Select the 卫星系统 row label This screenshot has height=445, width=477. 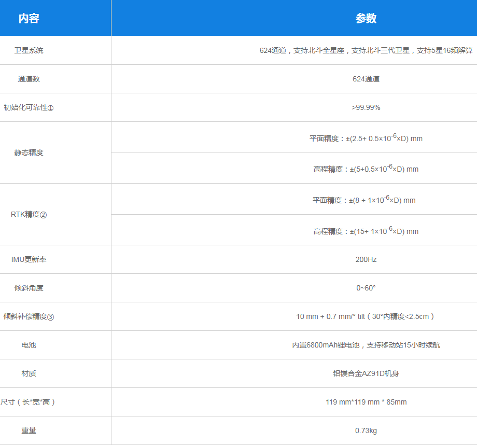[x=29, y=50]
